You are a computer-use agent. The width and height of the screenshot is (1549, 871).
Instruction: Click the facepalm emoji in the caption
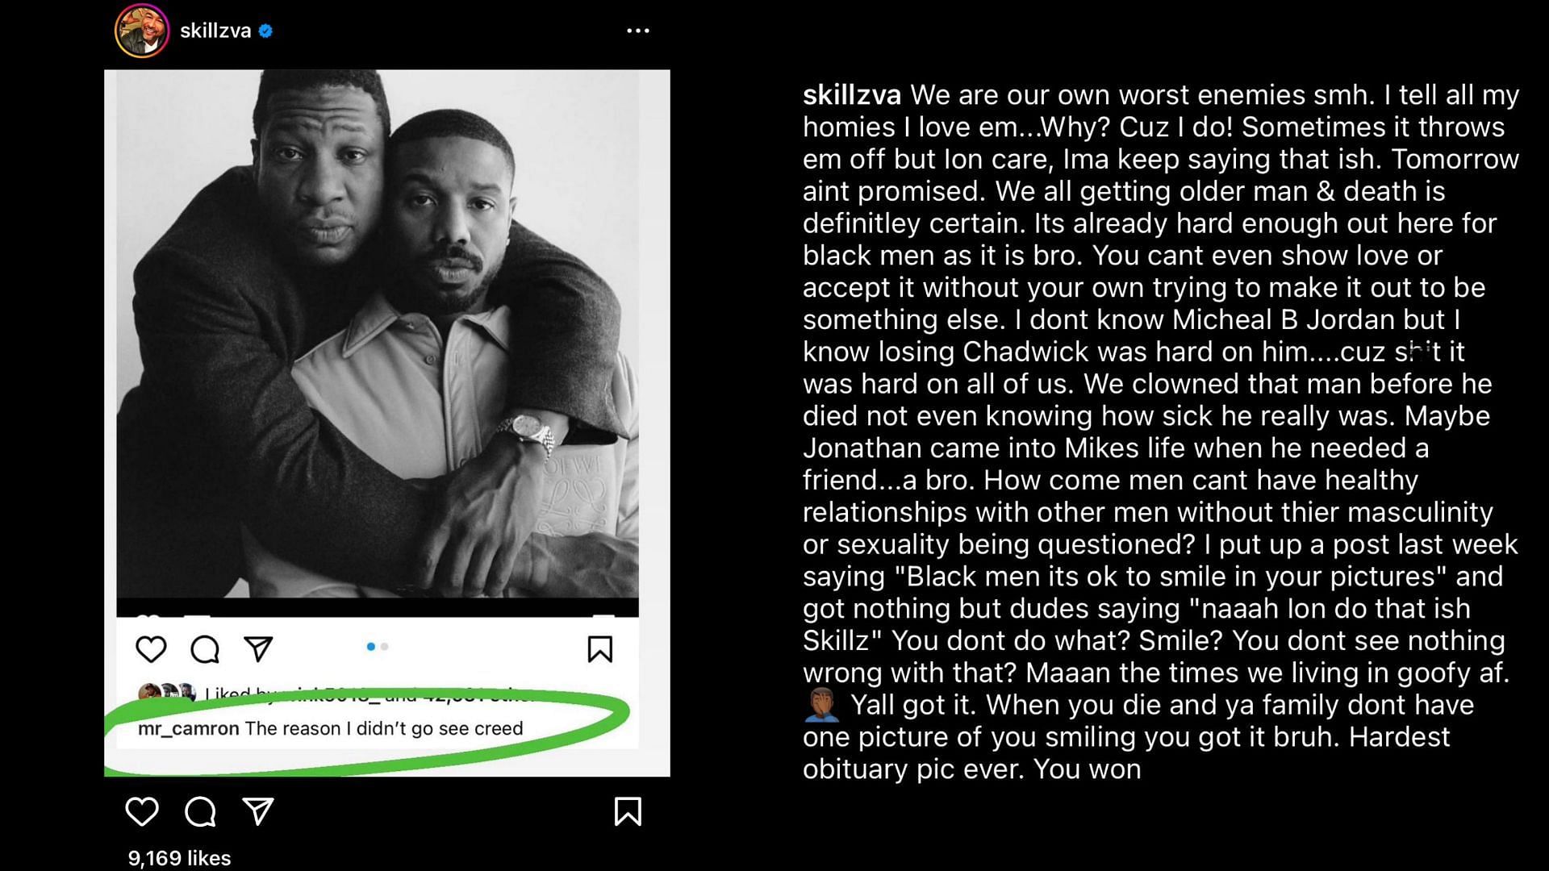tap(821, 705)
